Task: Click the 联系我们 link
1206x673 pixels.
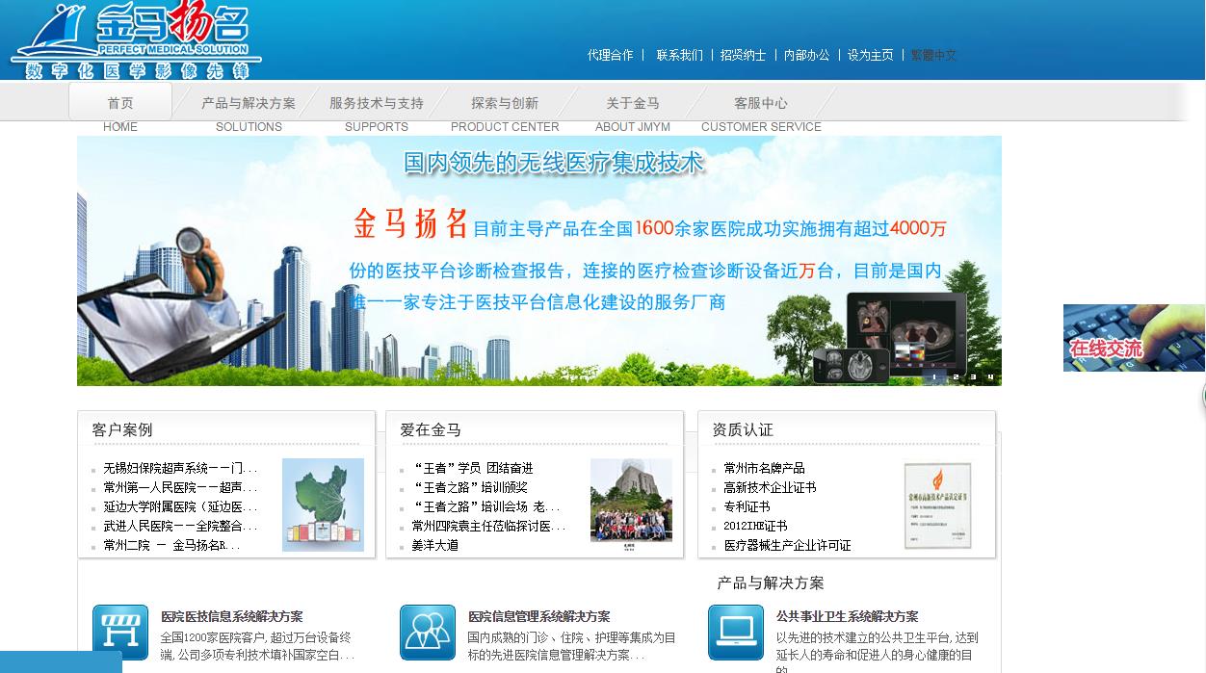Action: click(x=680, y=55)
